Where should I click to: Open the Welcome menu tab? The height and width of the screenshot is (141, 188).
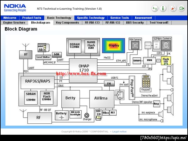click(10, 18)
